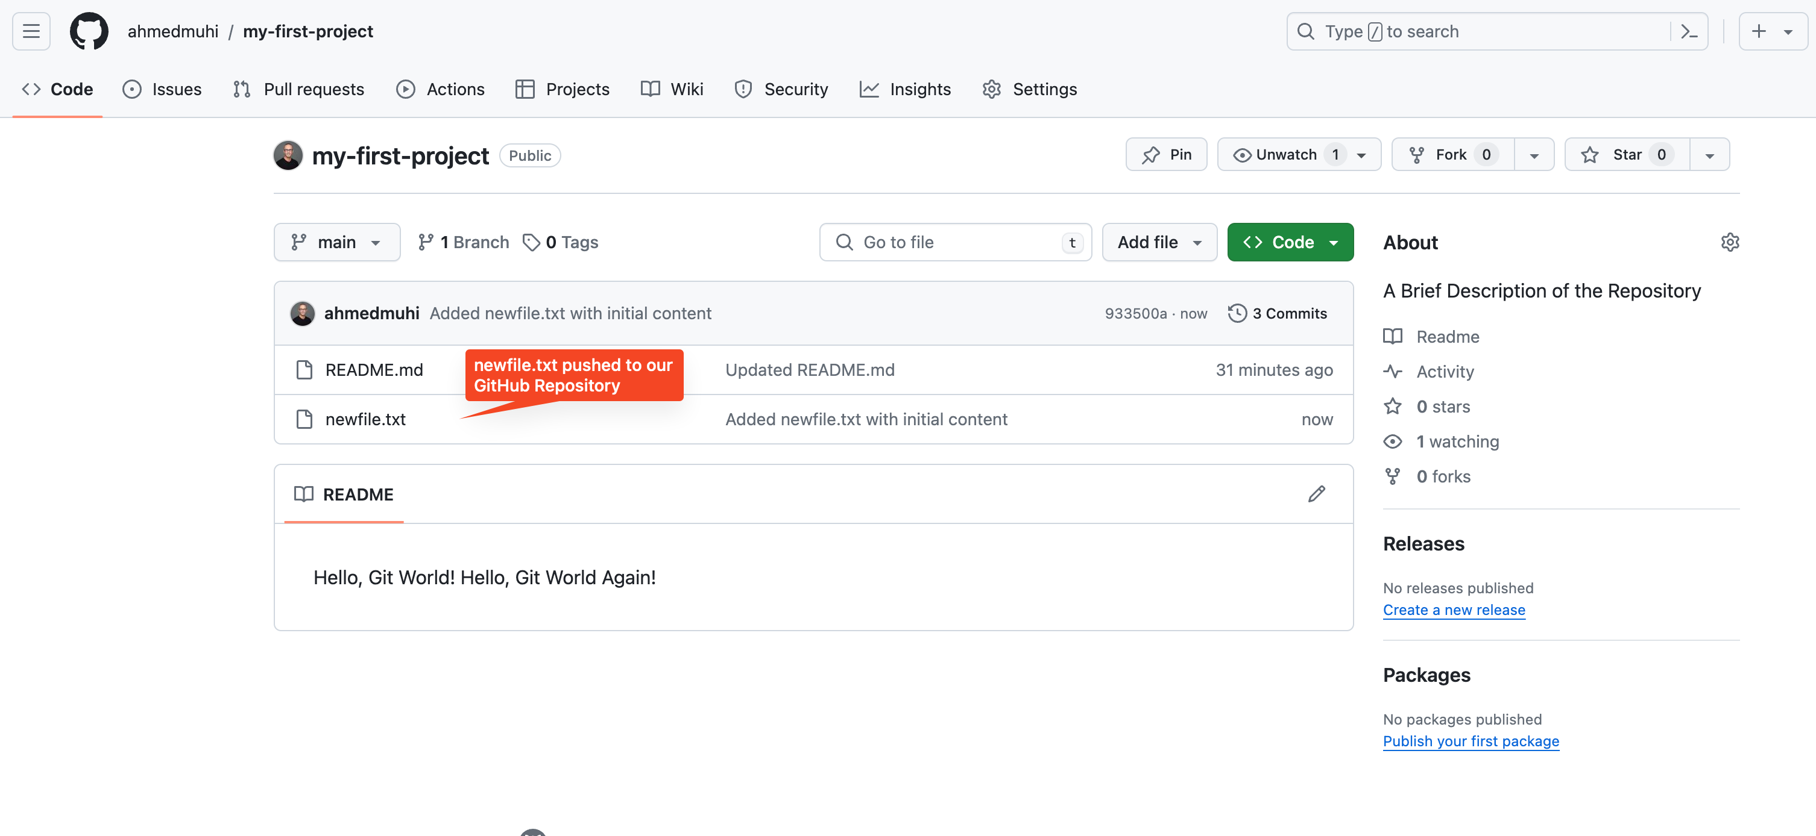Click the book icon beside Readme link
This screenshot has height=836, width=1816.
[x=1392, y=337]
